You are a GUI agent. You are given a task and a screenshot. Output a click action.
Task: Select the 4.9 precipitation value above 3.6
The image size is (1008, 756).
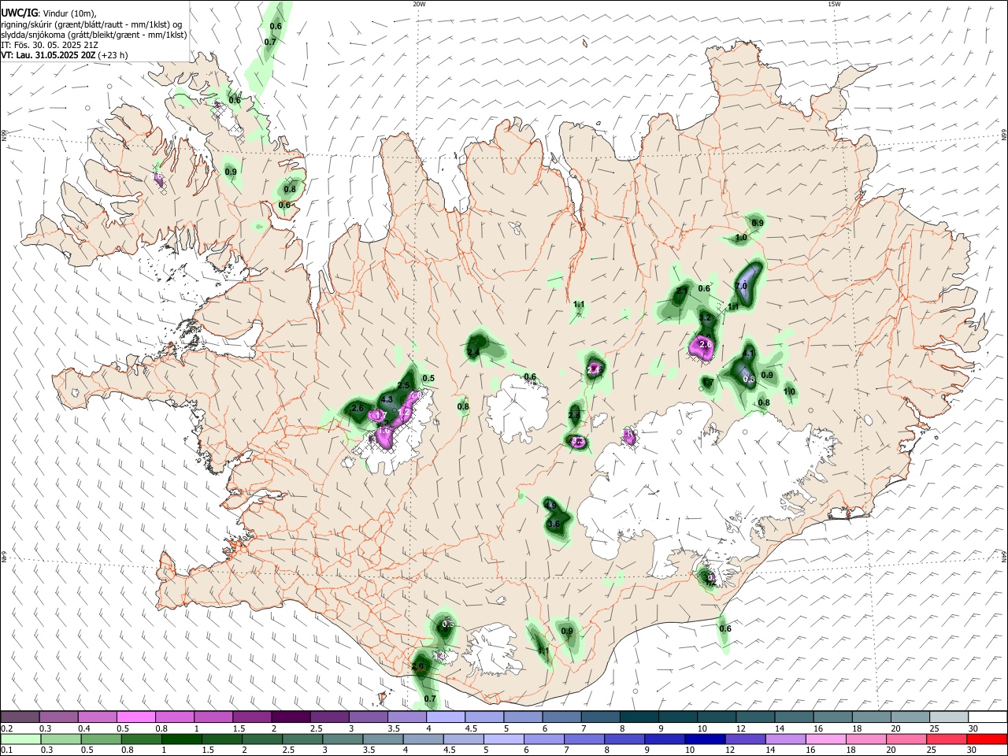click(550, 506)
